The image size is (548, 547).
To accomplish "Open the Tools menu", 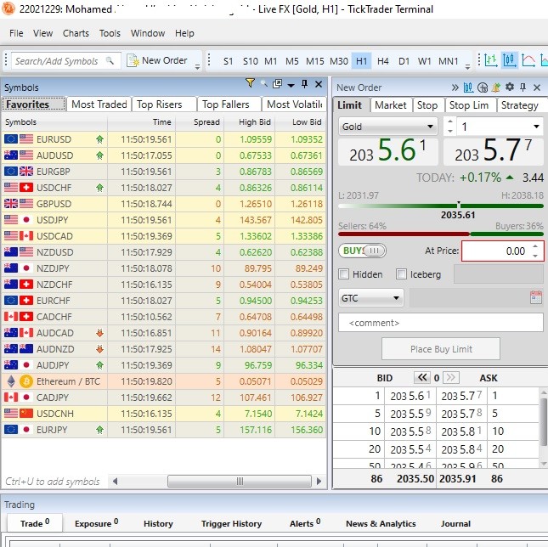I will point(110,33).
